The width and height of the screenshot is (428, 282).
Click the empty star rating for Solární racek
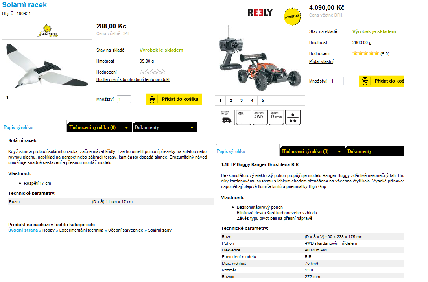pyautogui.click(x=152, y=72)
